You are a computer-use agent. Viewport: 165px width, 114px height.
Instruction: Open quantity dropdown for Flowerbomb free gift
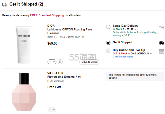coord(52,110)
